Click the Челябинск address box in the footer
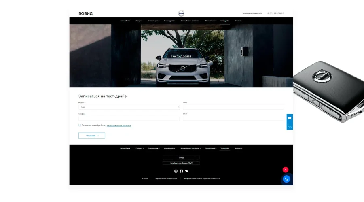 coord(181,163)
